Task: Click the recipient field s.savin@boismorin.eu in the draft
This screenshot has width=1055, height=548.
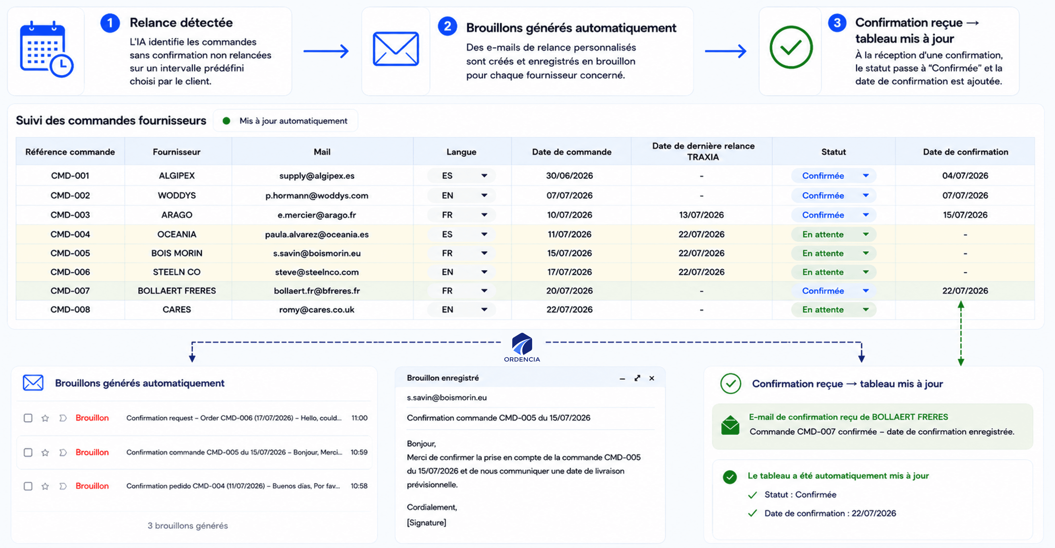Action: pos(530,398)
